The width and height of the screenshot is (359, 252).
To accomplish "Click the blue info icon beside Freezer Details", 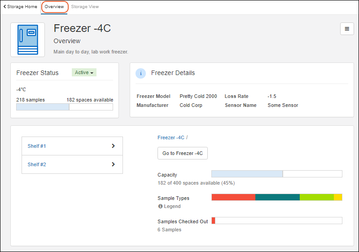I will (x=140, y=73).
